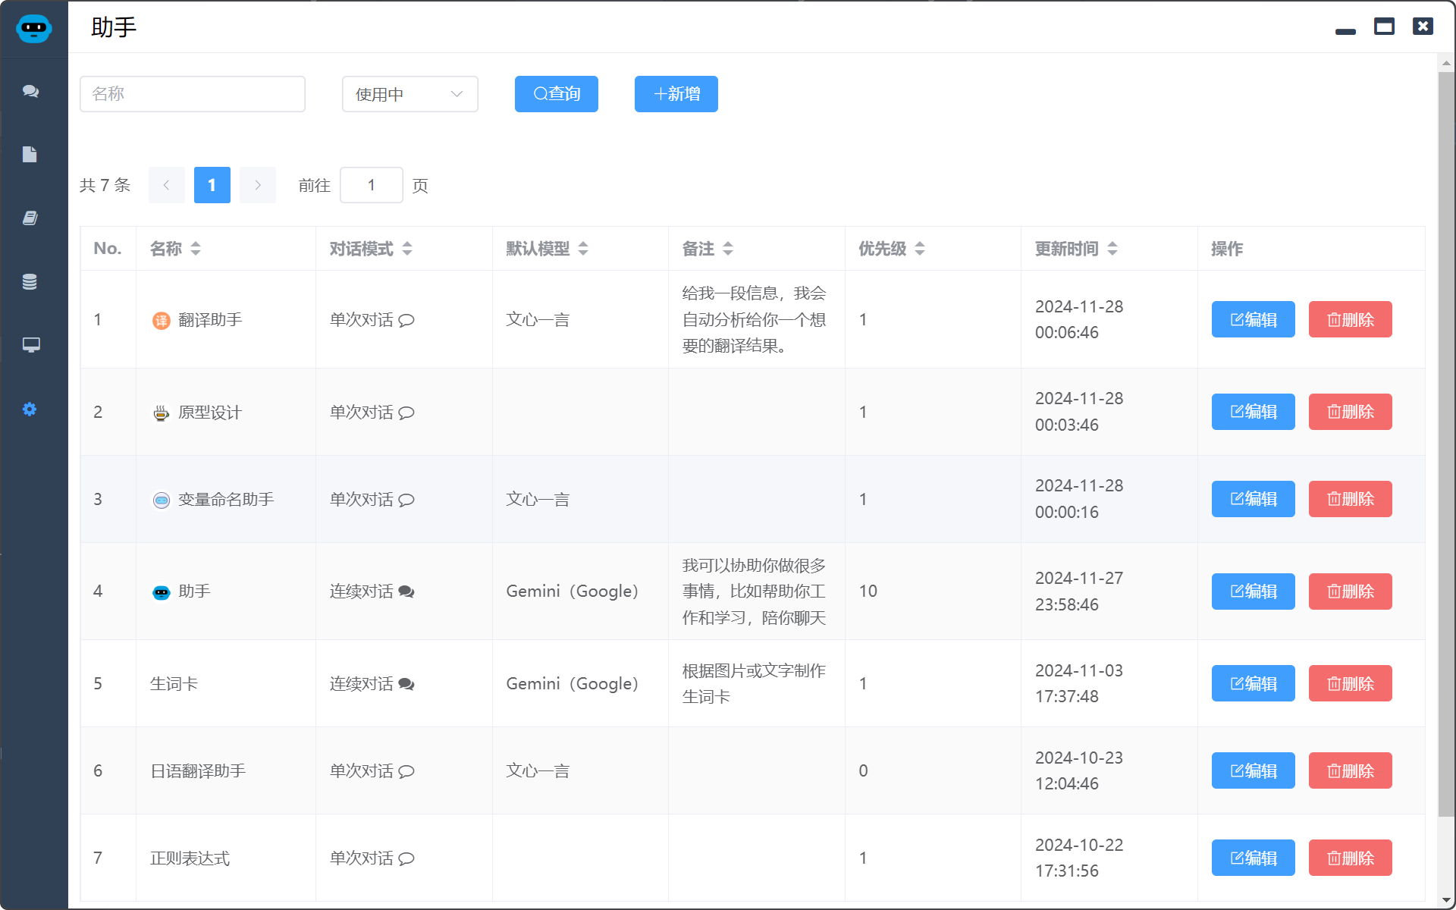This screenshot has width=1456, height=910.
Task: Maximize the 助手 window
Action: click(1384, 27)
